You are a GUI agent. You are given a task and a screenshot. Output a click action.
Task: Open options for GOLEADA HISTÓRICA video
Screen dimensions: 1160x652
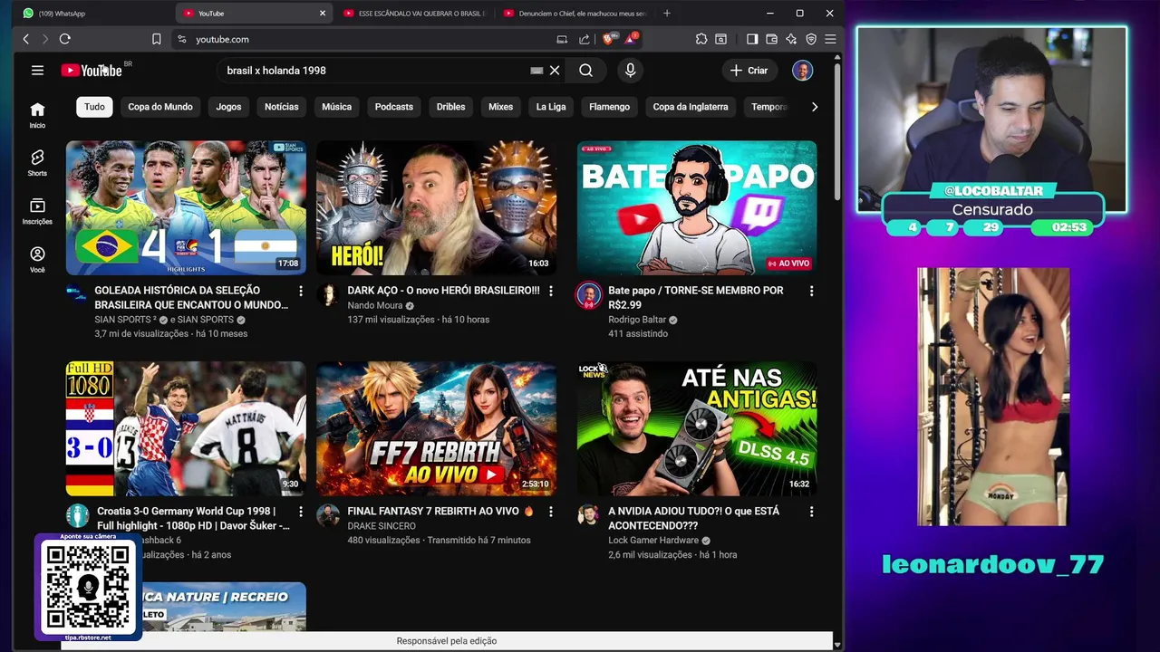pos(301,291)
